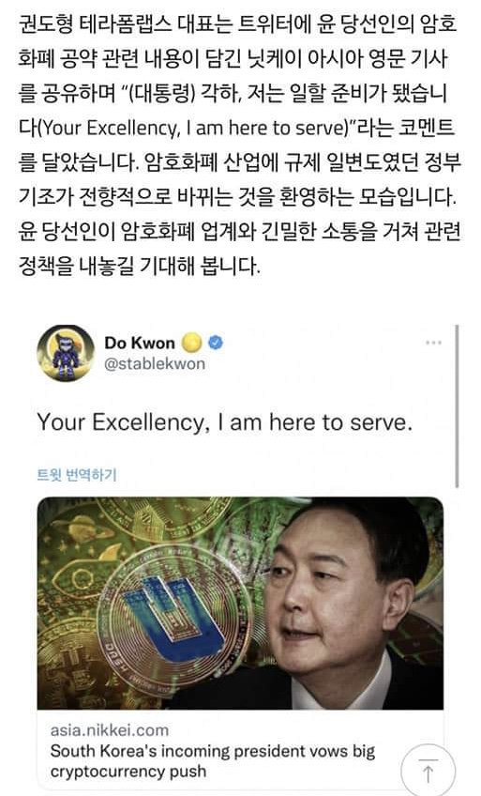Click the tweet text 'Your Excellency, I am here to serve.'
This screenshot has height=796, width=481.
point(224,422)
